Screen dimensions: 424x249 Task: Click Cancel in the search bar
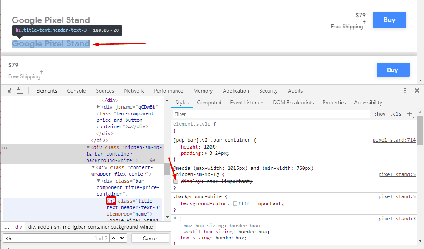pyautogui.click(x=150, y=238)
